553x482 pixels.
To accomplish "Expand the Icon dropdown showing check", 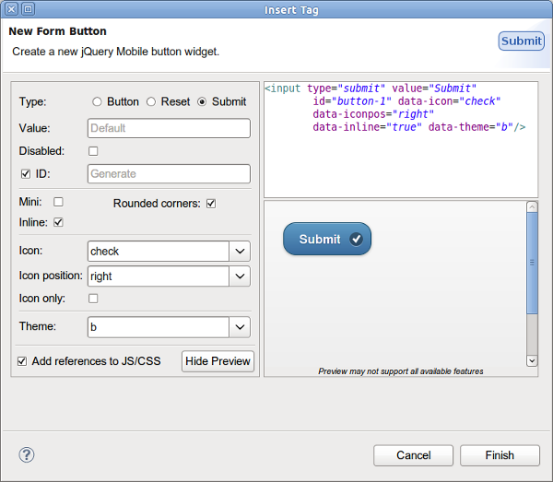I will pos(240,251).
